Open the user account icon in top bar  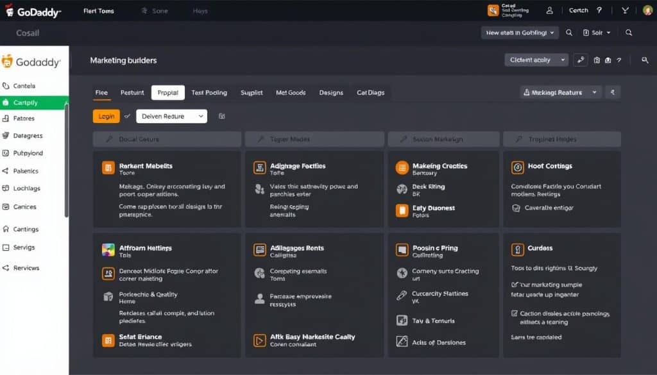click(549, 10)
